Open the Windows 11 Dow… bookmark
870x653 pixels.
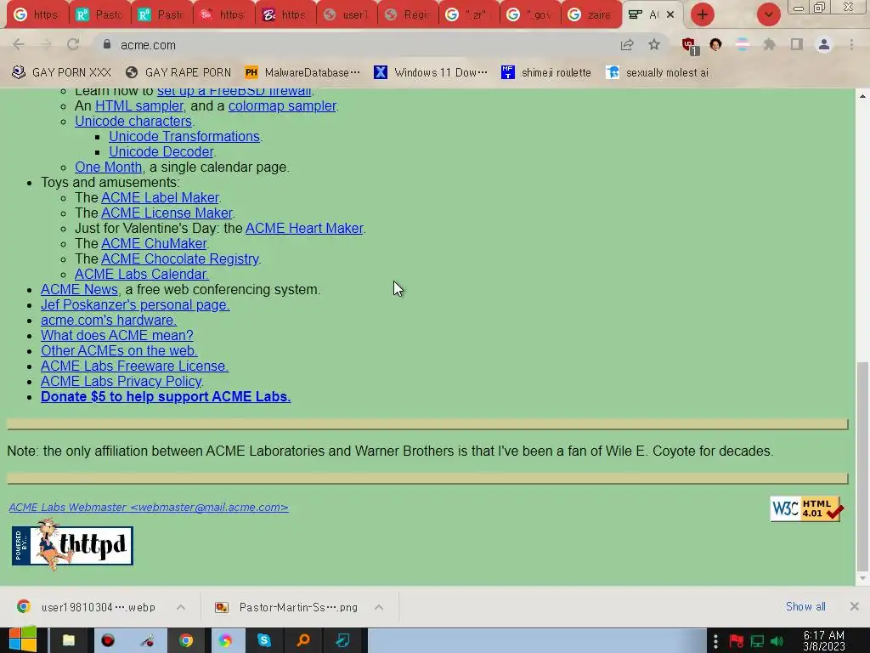[431, 73]
